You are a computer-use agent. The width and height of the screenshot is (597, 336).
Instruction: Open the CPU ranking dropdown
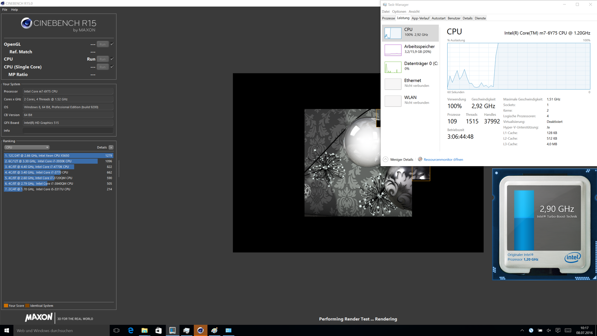click(x=27, y=147)
